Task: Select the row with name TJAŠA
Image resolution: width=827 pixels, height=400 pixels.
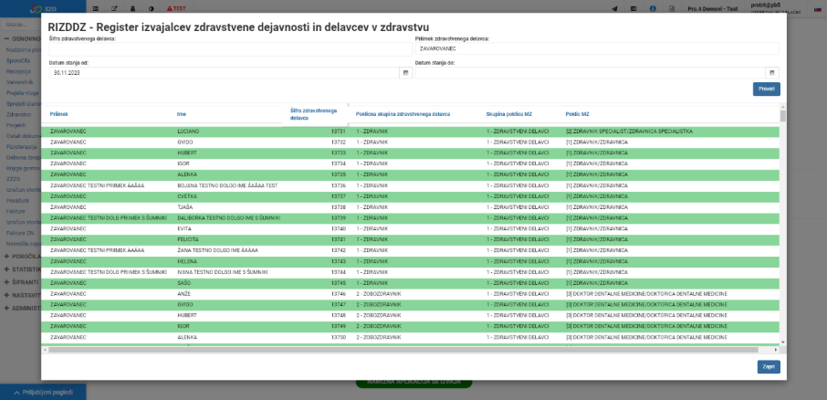Action: pos(410,207)
